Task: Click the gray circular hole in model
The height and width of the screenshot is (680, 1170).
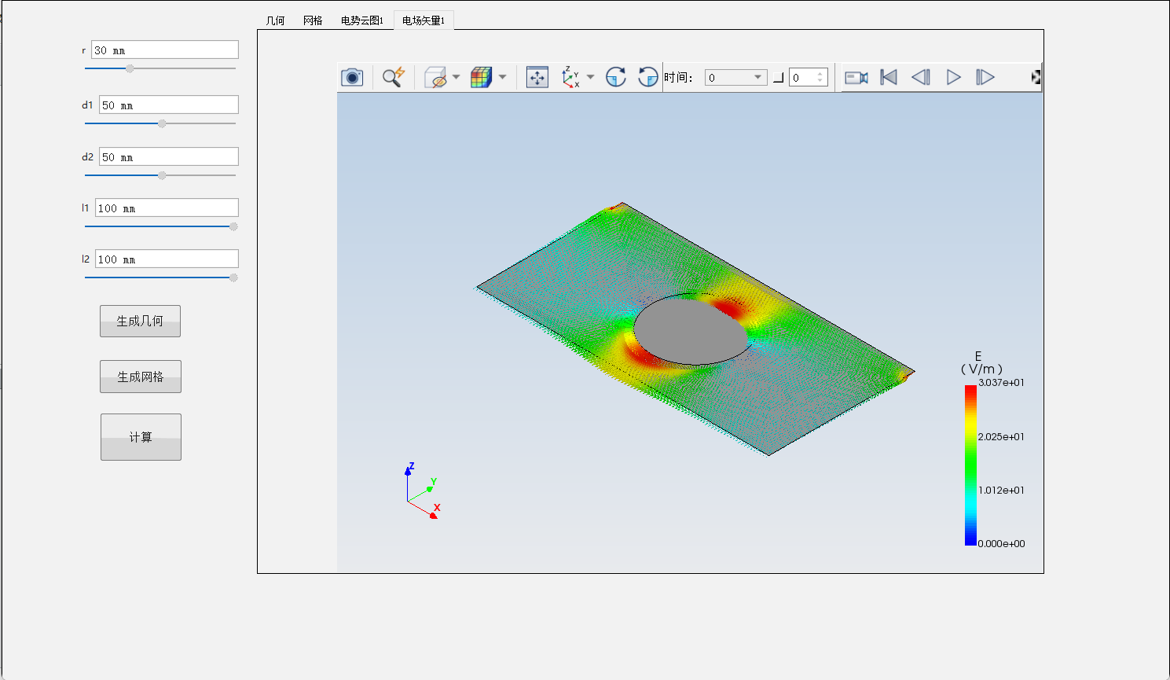Action: point(691,330)
